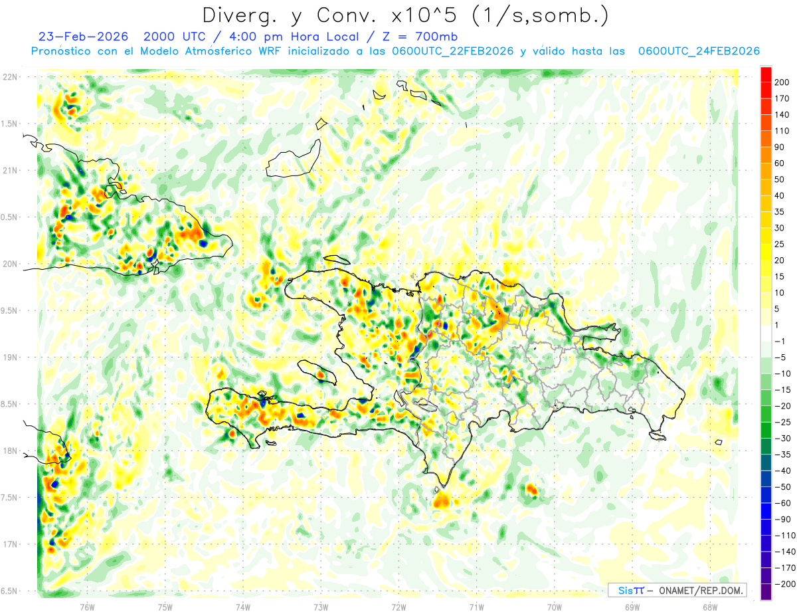Click the dark purple swatch below -200
The height and width of the screenshot is (616, 797).
pyautogui.click(x=766, y=592)
